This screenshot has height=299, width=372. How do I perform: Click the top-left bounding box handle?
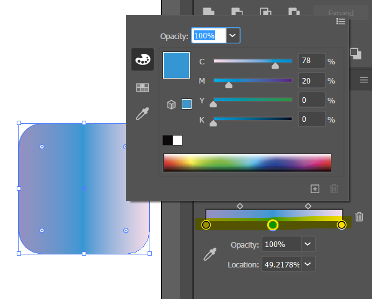19,123
